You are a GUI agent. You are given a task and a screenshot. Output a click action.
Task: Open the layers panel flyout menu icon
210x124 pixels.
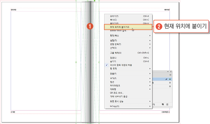tap(170, 75)
